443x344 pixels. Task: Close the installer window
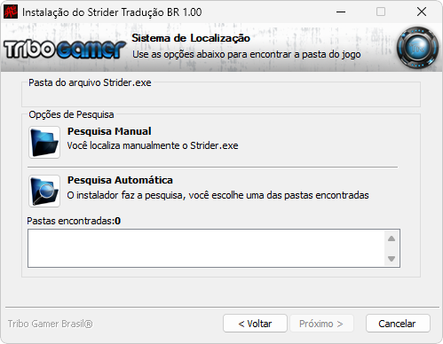[422, 12]
